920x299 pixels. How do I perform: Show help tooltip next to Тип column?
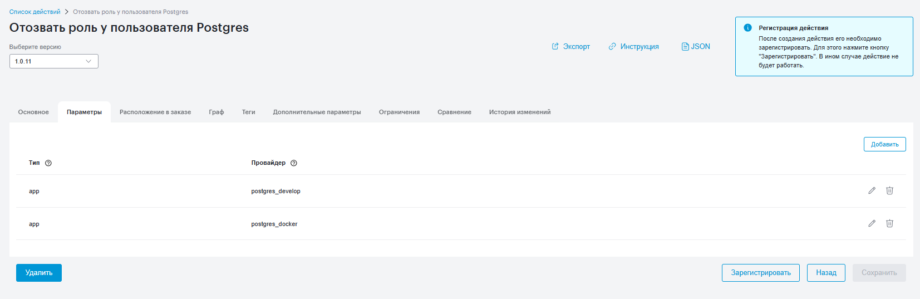pyautogui.click(x=48, y=163)
